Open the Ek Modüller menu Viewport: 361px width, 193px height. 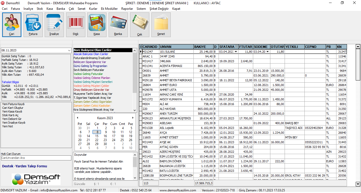109,9
